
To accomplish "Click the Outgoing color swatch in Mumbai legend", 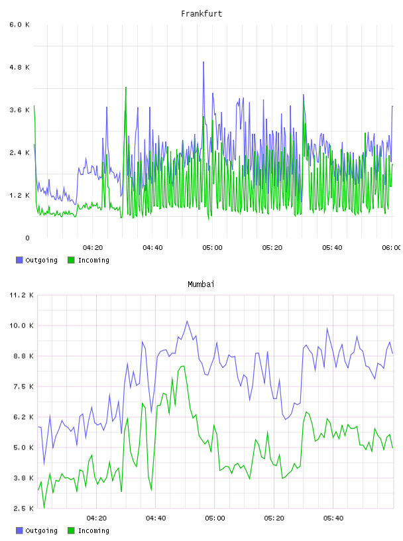I will [19, 530].
